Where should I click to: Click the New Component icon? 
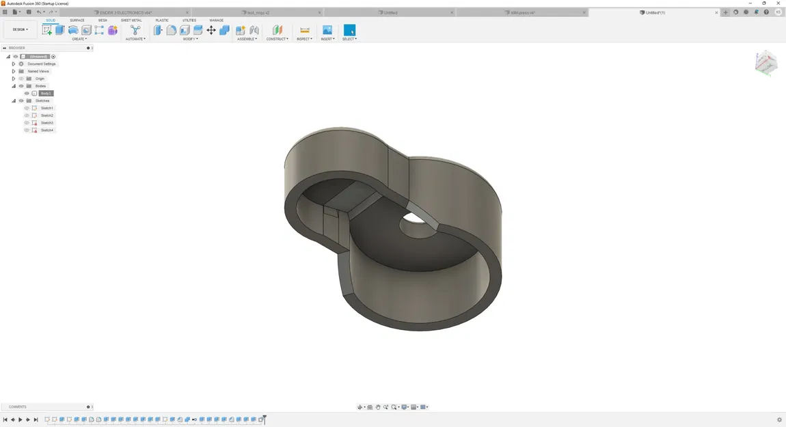coord(241,30)
